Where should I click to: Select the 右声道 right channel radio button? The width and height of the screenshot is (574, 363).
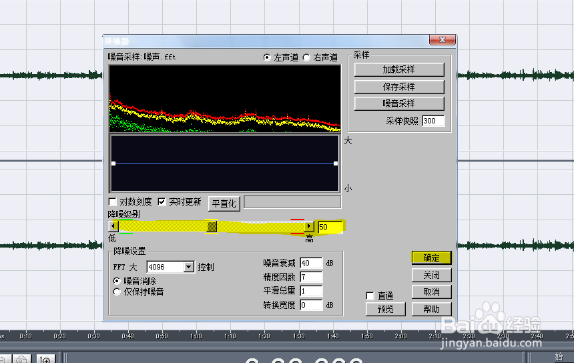(306, 57)
